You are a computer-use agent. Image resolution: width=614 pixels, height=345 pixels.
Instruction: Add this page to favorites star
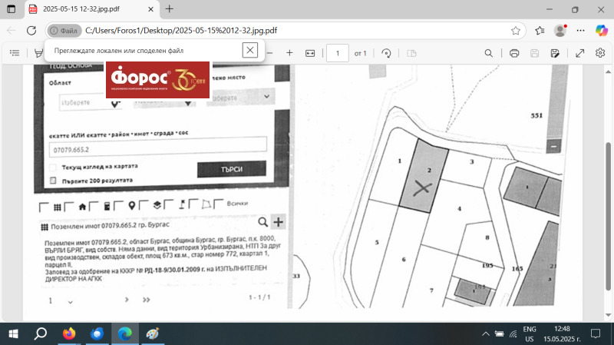(x=516, y=31)
